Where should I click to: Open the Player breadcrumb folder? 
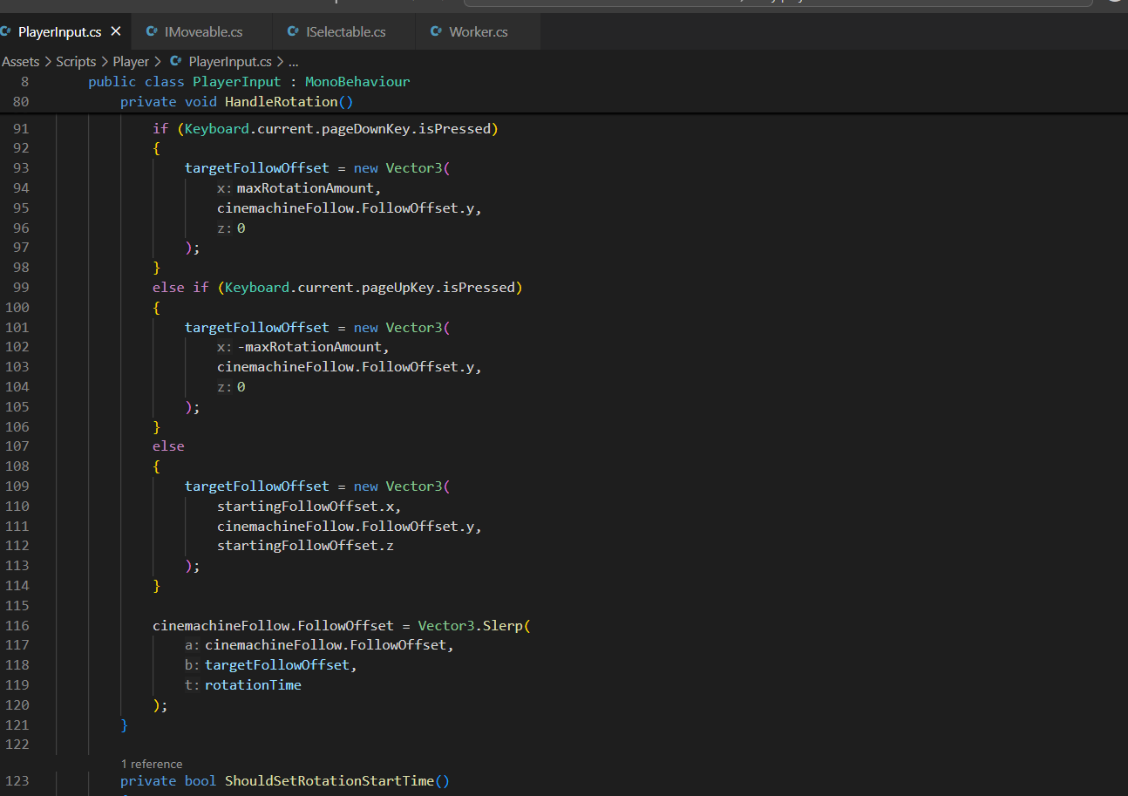coord(131,61)
